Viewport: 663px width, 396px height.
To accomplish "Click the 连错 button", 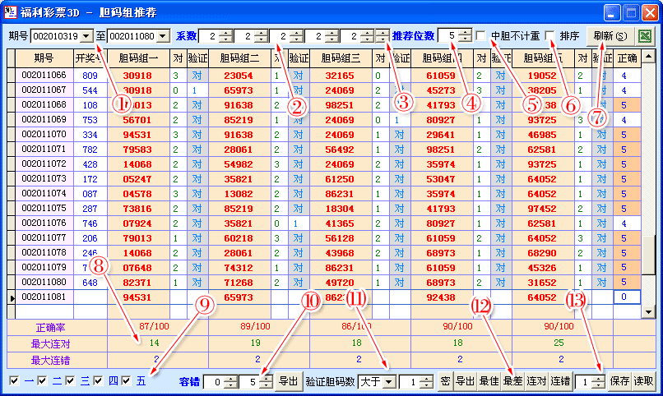I will [560, 382].
